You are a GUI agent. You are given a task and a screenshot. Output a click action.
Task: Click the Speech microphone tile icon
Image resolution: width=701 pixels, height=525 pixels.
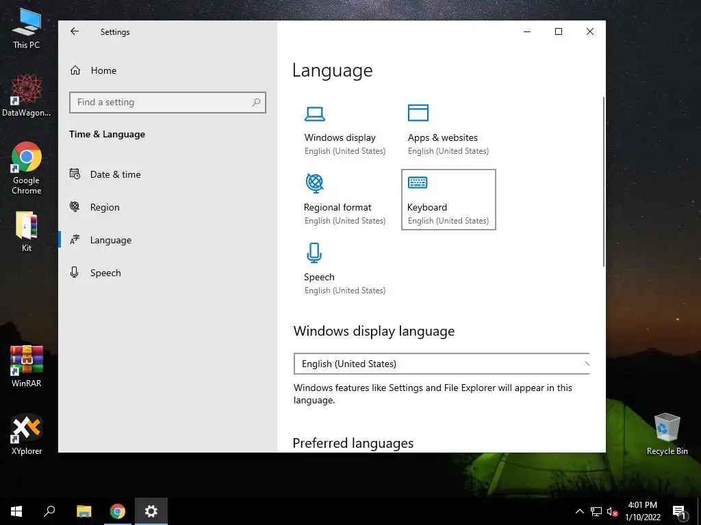pyautogui.click(x=314, y=253)
